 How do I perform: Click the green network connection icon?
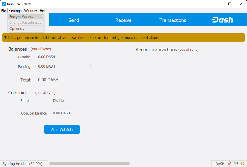click(x=236, y=163)
